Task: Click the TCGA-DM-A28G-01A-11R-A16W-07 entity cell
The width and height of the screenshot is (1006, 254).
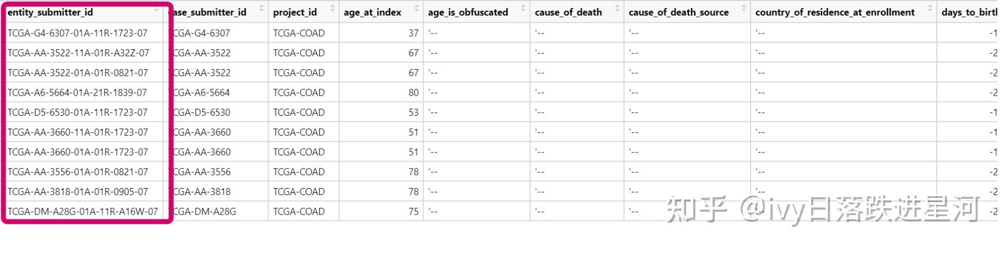Action: click(83, 211)
